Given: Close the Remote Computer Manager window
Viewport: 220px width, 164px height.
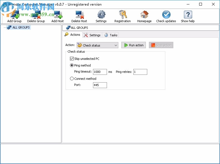Looking at the screenshot, I should (x=213, y=4).
